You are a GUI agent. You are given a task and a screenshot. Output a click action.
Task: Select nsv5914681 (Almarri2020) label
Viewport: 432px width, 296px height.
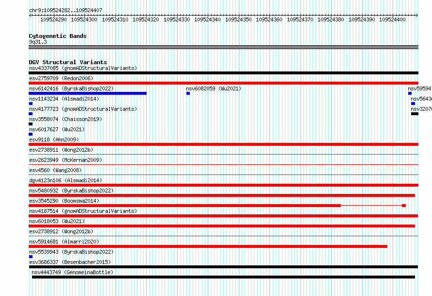64,242
